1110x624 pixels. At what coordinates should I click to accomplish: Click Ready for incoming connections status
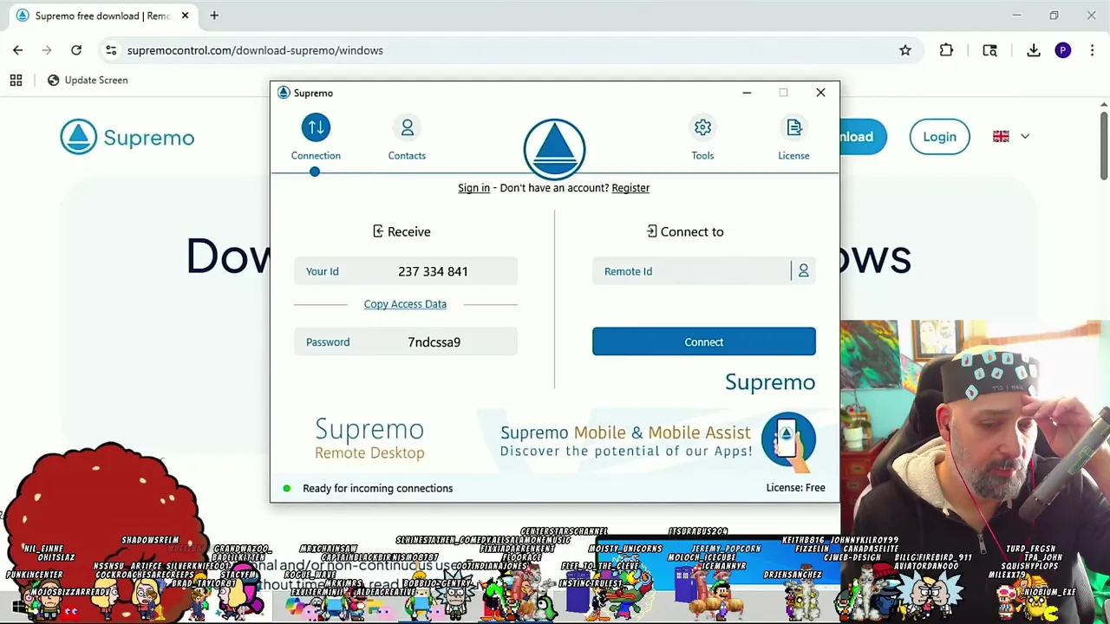(377, 488)
